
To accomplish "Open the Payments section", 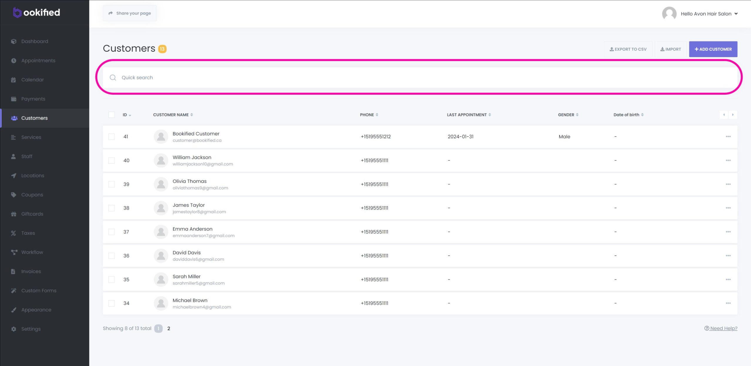I will (x=33, y=99).
